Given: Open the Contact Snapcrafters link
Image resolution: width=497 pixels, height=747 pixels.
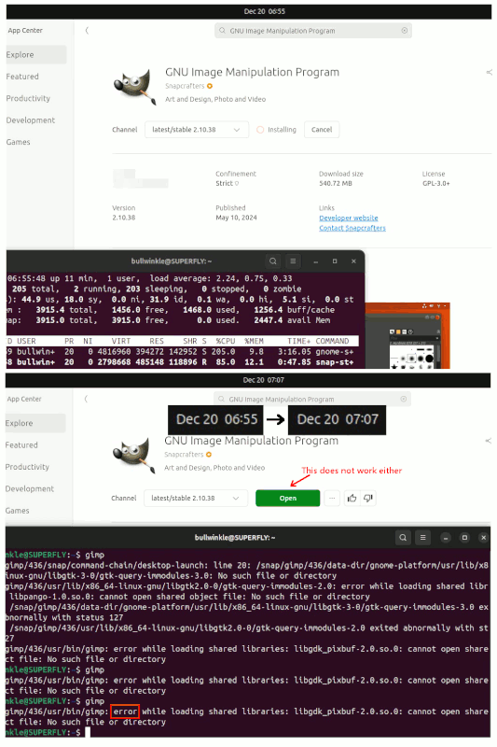Looking at the screenshot, I should [352, 228].
